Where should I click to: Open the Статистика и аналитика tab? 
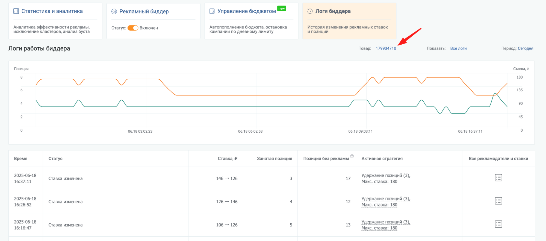pos(52,11)
